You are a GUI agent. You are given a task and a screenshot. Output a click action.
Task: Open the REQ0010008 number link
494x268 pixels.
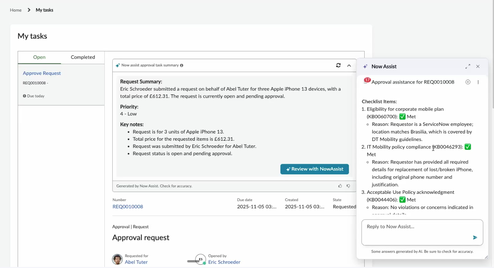tap(128, 207)
